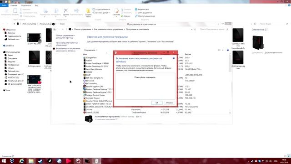Click Свойства icon in Explorer ribbon
The width and height of the screenshot is (291, 164).
(x=116, y=12)
